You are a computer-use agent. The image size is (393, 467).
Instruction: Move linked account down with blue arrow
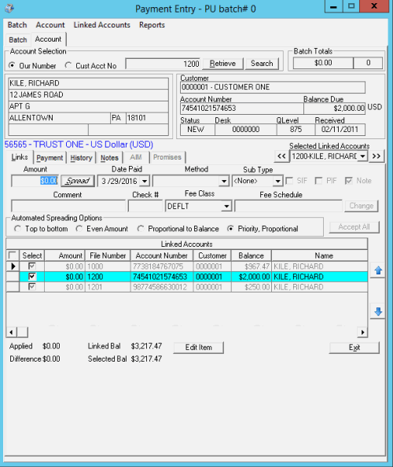point(378,312)
